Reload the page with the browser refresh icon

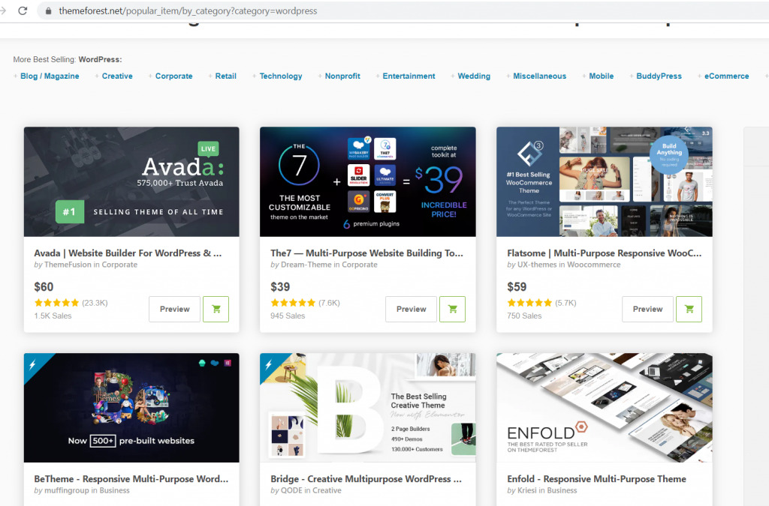tap(23, 10)
